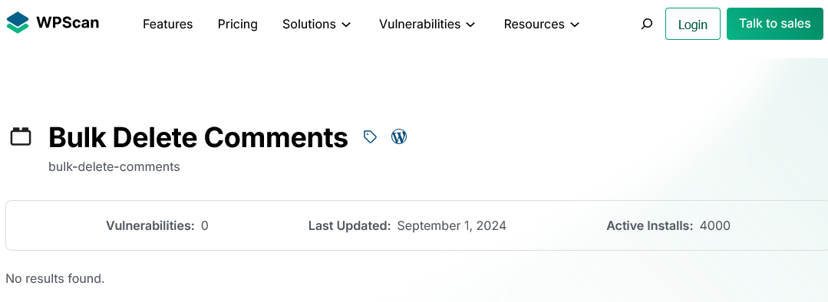Click the plugin box icon beside title
828x302 pixels.
[x=21, y=137]
